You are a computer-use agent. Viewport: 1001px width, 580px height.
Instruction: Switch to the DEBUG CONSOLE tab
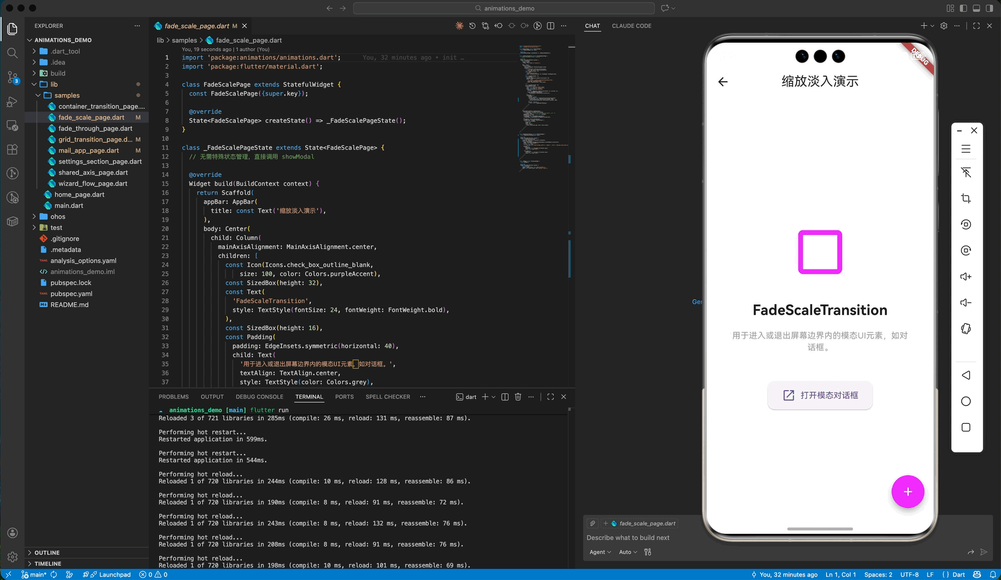pos(260,397)
